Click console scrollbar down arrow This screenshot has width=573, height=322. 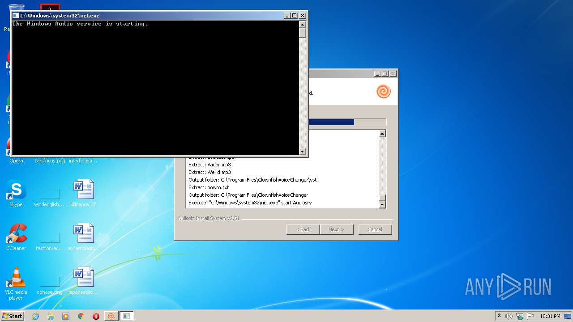point(303,152)
